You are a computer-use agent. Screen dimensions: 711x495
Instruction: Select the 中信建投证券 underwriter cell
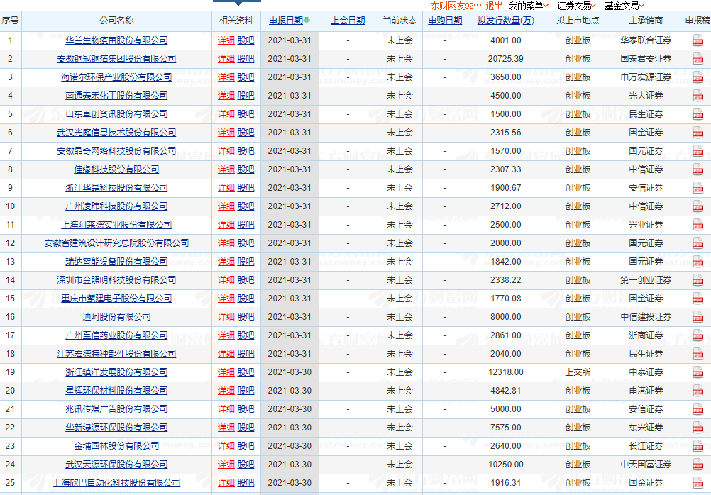pyautogui.click(x=646, y=317)
